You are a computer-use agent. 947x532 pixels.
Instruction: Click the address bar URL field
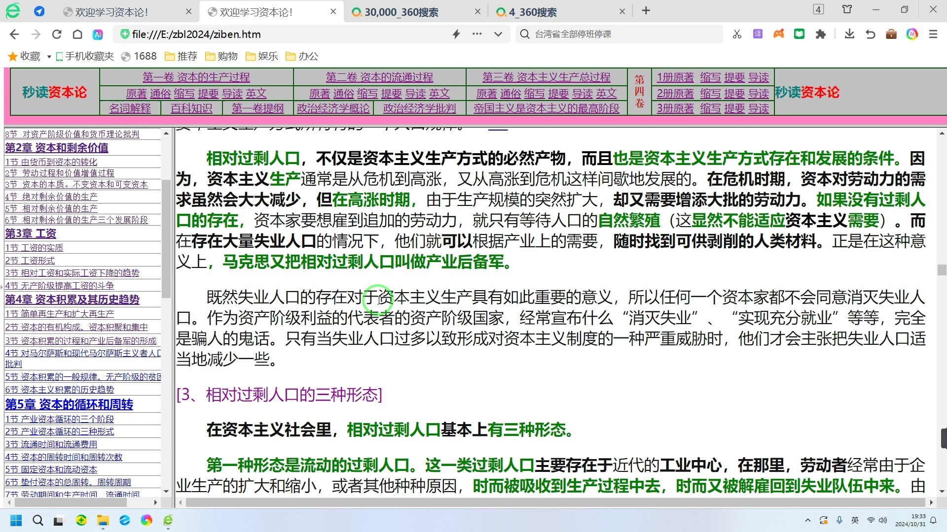[286, 34]
